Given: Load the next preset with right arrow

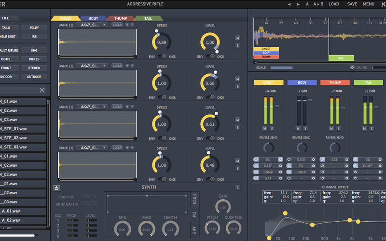Looking at the screenshot, I should click(x=298, y=4).
